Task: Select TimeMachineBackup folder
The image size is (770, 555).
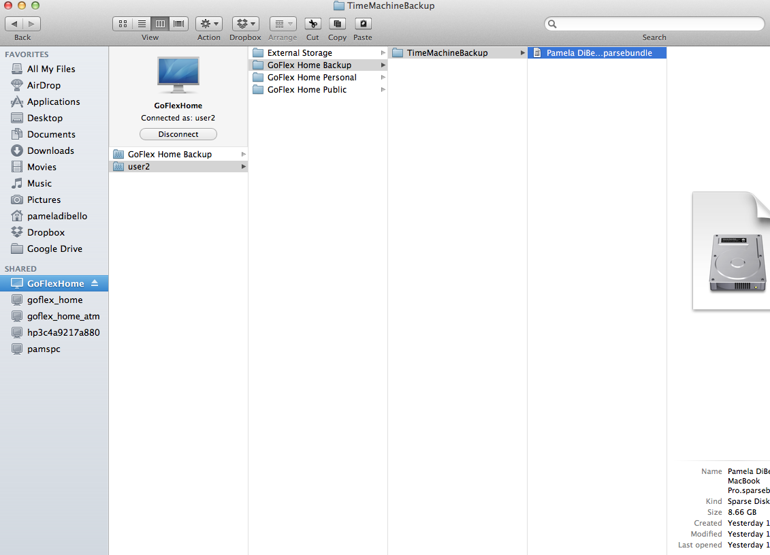Action: click(x=458, y=52)
